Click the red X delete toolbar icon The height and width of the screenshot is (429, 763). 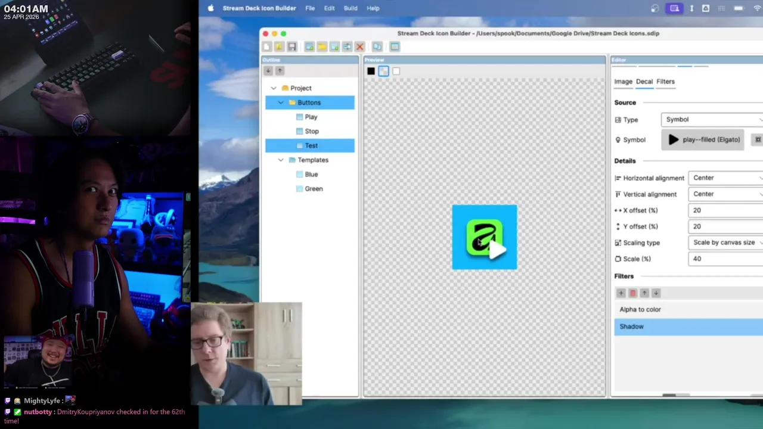[359, 46]
